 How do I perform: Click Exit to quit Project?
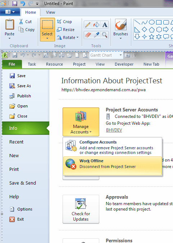(17, 219)
